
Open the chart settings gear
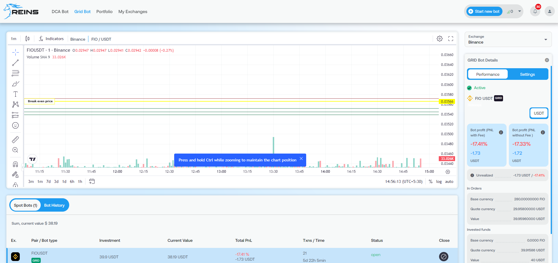coord(439,39)
